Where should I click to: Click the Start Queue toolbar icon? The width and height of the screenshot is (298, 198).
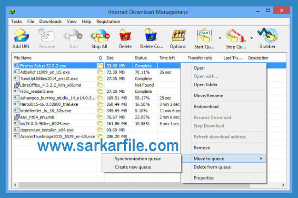point(204,35)
